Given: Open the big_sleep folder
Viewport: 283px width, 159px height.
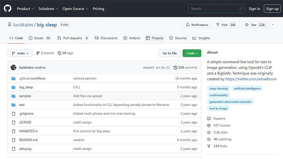Looking at the screenshot, I should 26,87.
